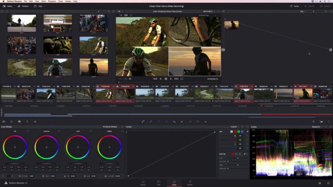Click the play forward button in viewer

click(x=171, y=79)
